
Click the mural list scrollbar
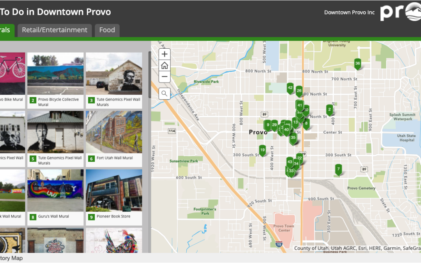tap(150, 75)
